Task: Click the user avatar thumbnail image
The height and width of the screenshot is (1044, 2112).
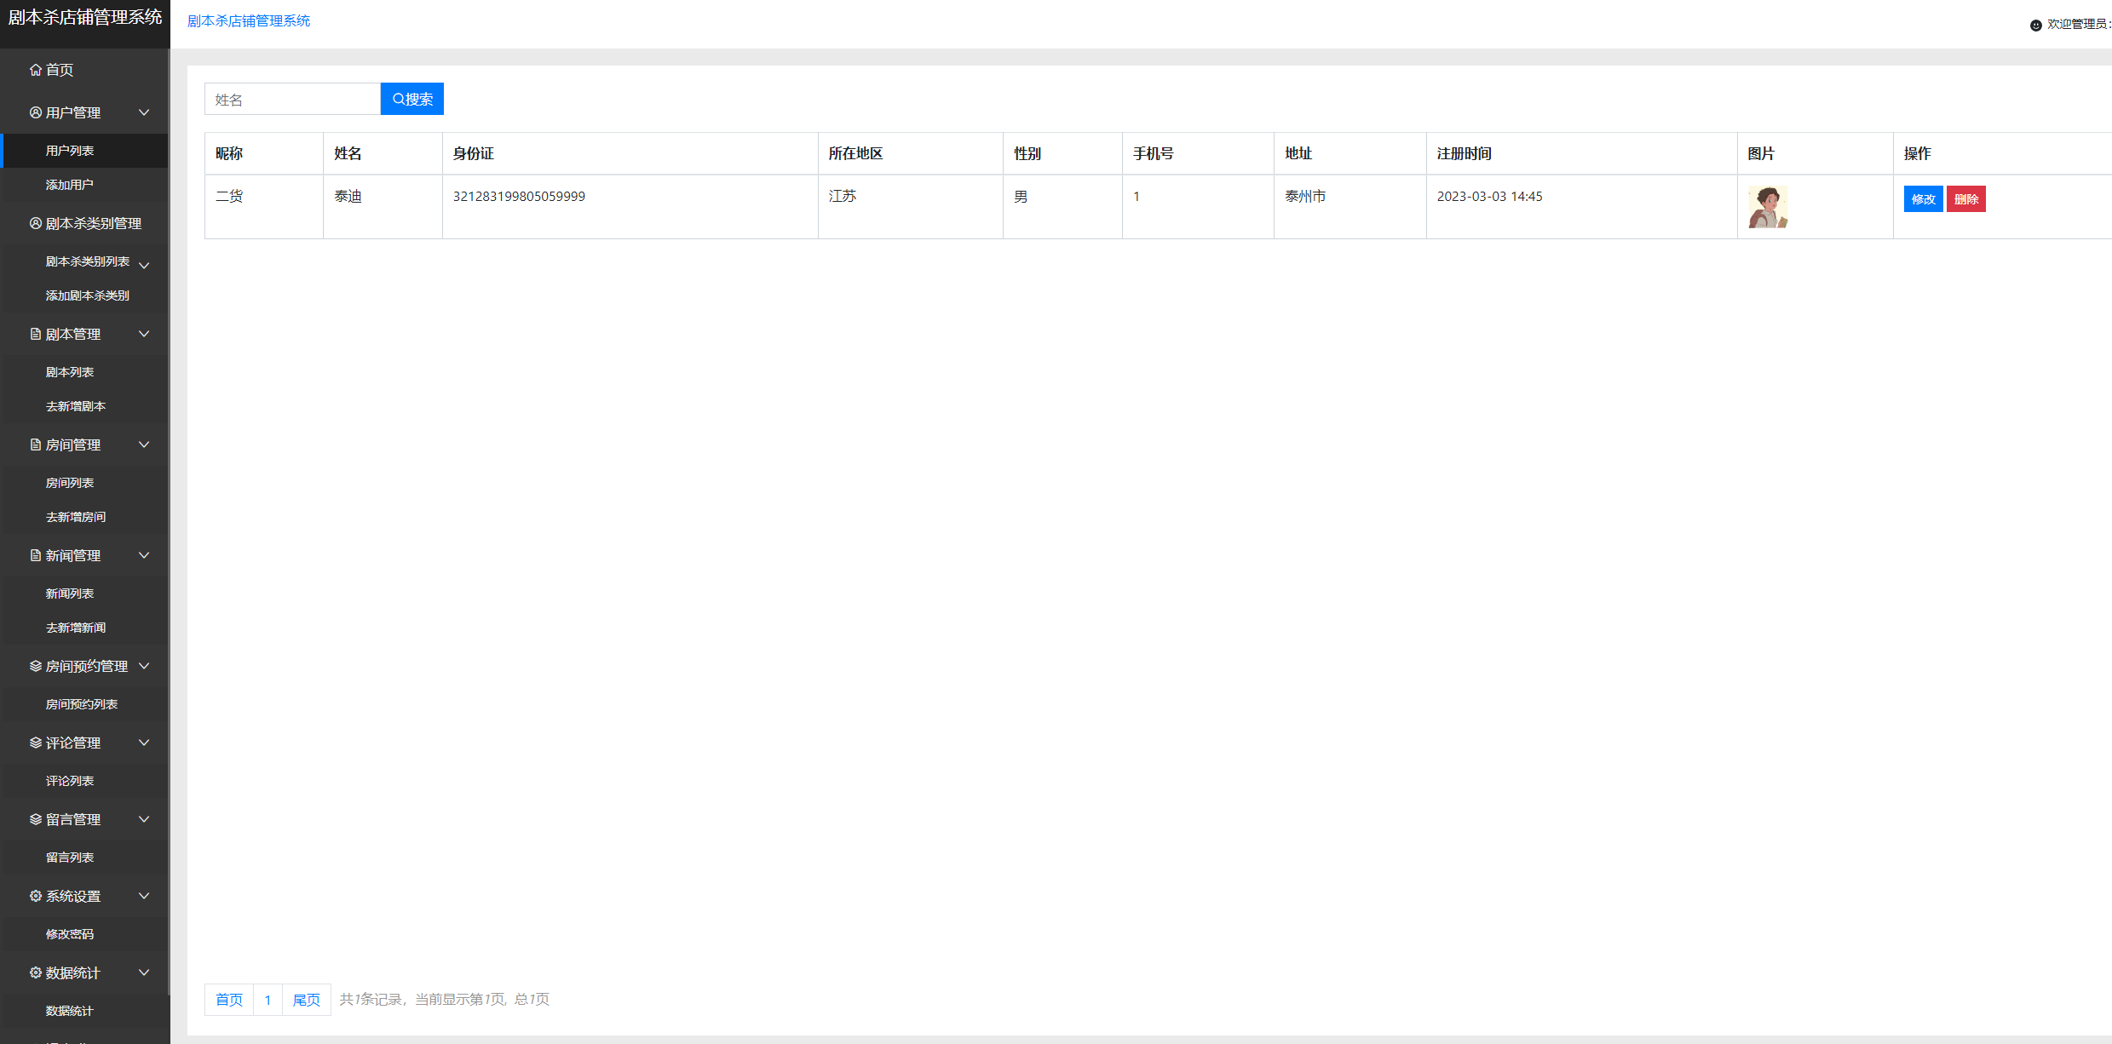Action: [x=1768, y=207]
